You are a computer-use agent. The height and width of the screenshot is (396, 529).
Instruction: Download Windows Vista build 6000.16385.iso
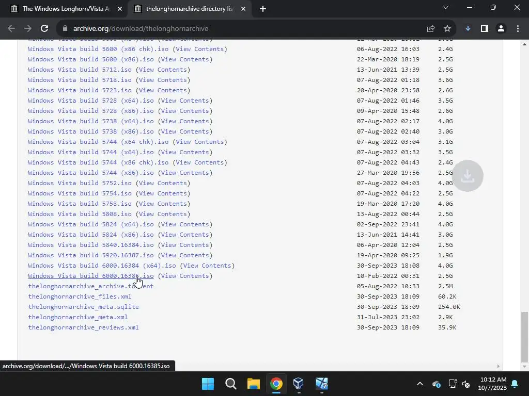[x=91, y=276]
